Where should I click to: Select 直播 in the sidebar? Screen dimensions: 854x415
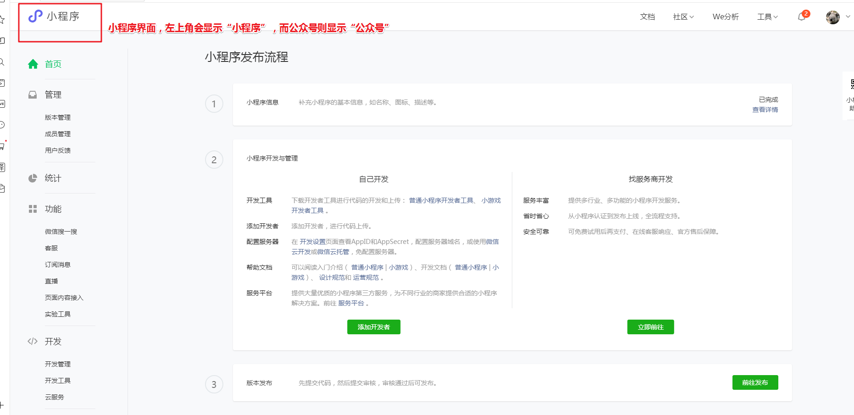click(x=51, y=281)
